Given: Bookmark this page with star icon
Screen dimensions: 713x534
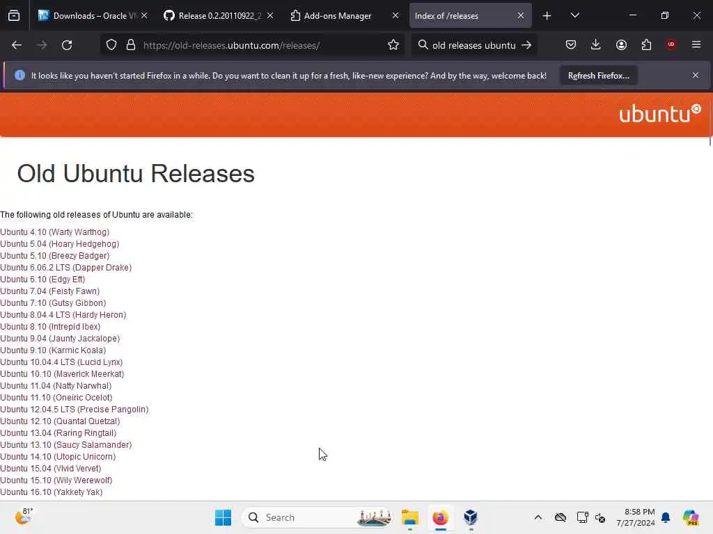Looking at the screenshot, I should 393,45.
